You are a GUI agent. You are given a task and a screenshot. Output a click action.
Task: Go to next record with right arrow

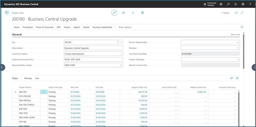[x=254, y=67]
